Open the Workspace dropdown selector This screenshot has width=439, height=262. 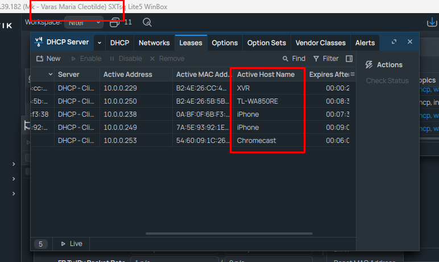83,23
